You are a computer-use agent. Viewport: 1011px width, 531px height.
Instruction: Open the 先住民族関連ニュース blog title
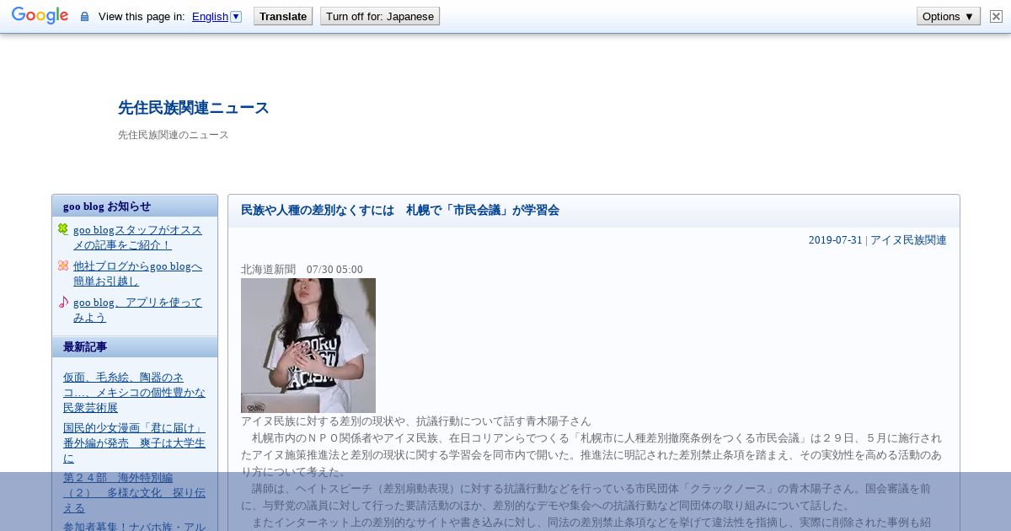tap(194, 108)
